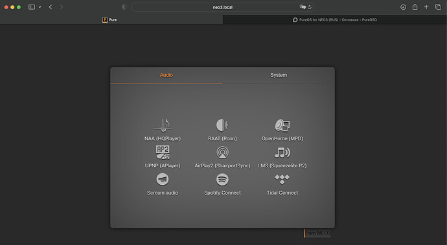Select the LMS (Squeezelite R2) icon

pos(282,153)
